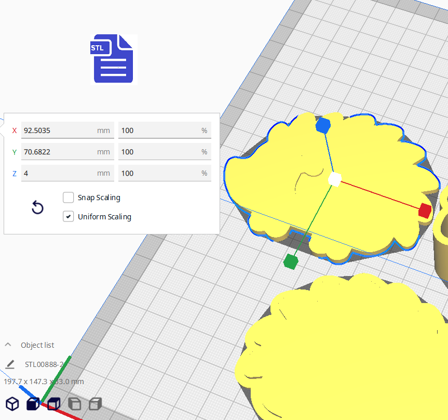Click the pencil icon to rename the job
Screen dimensions: 448x420
pyautogui.click(x=10, y=364)
